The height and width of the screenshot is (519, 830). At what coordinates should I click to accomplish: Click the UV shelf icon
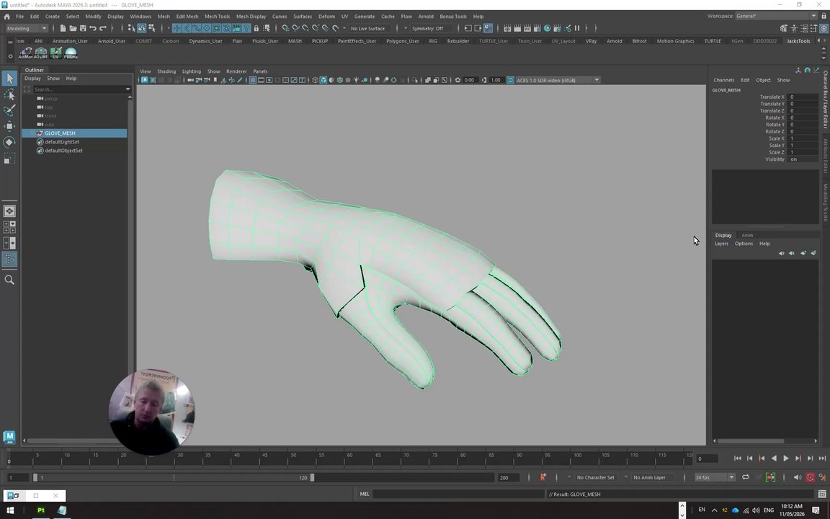(55, 53)
